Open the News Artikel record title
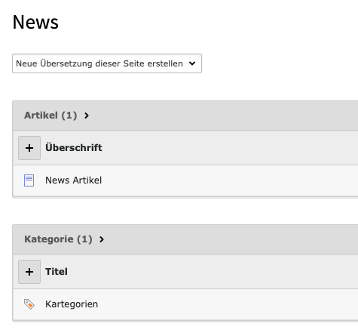 73,180
